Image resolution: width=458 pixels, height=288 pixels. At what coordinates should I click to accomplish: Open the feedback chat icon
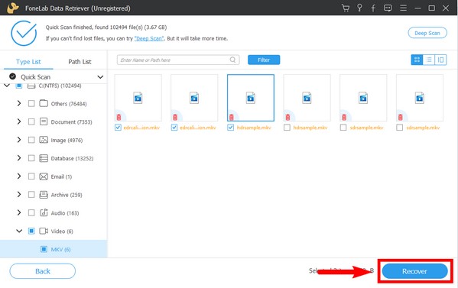pyautogui.click(x=388, y=8)
